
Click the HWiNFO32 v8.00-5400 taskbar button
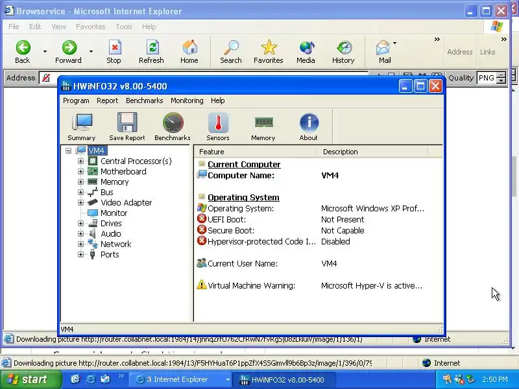point(284,380)
